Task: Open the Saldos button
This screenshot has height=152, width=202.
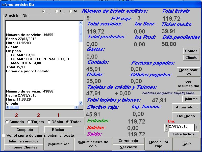Action: point(191,51)
